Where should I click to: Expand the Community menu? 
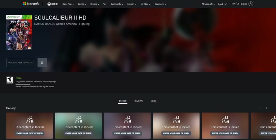click(x=117, y=4)
